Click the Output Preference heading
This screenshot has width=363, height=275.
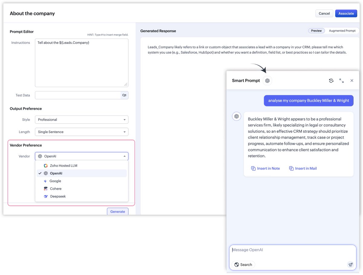(26, 109)
